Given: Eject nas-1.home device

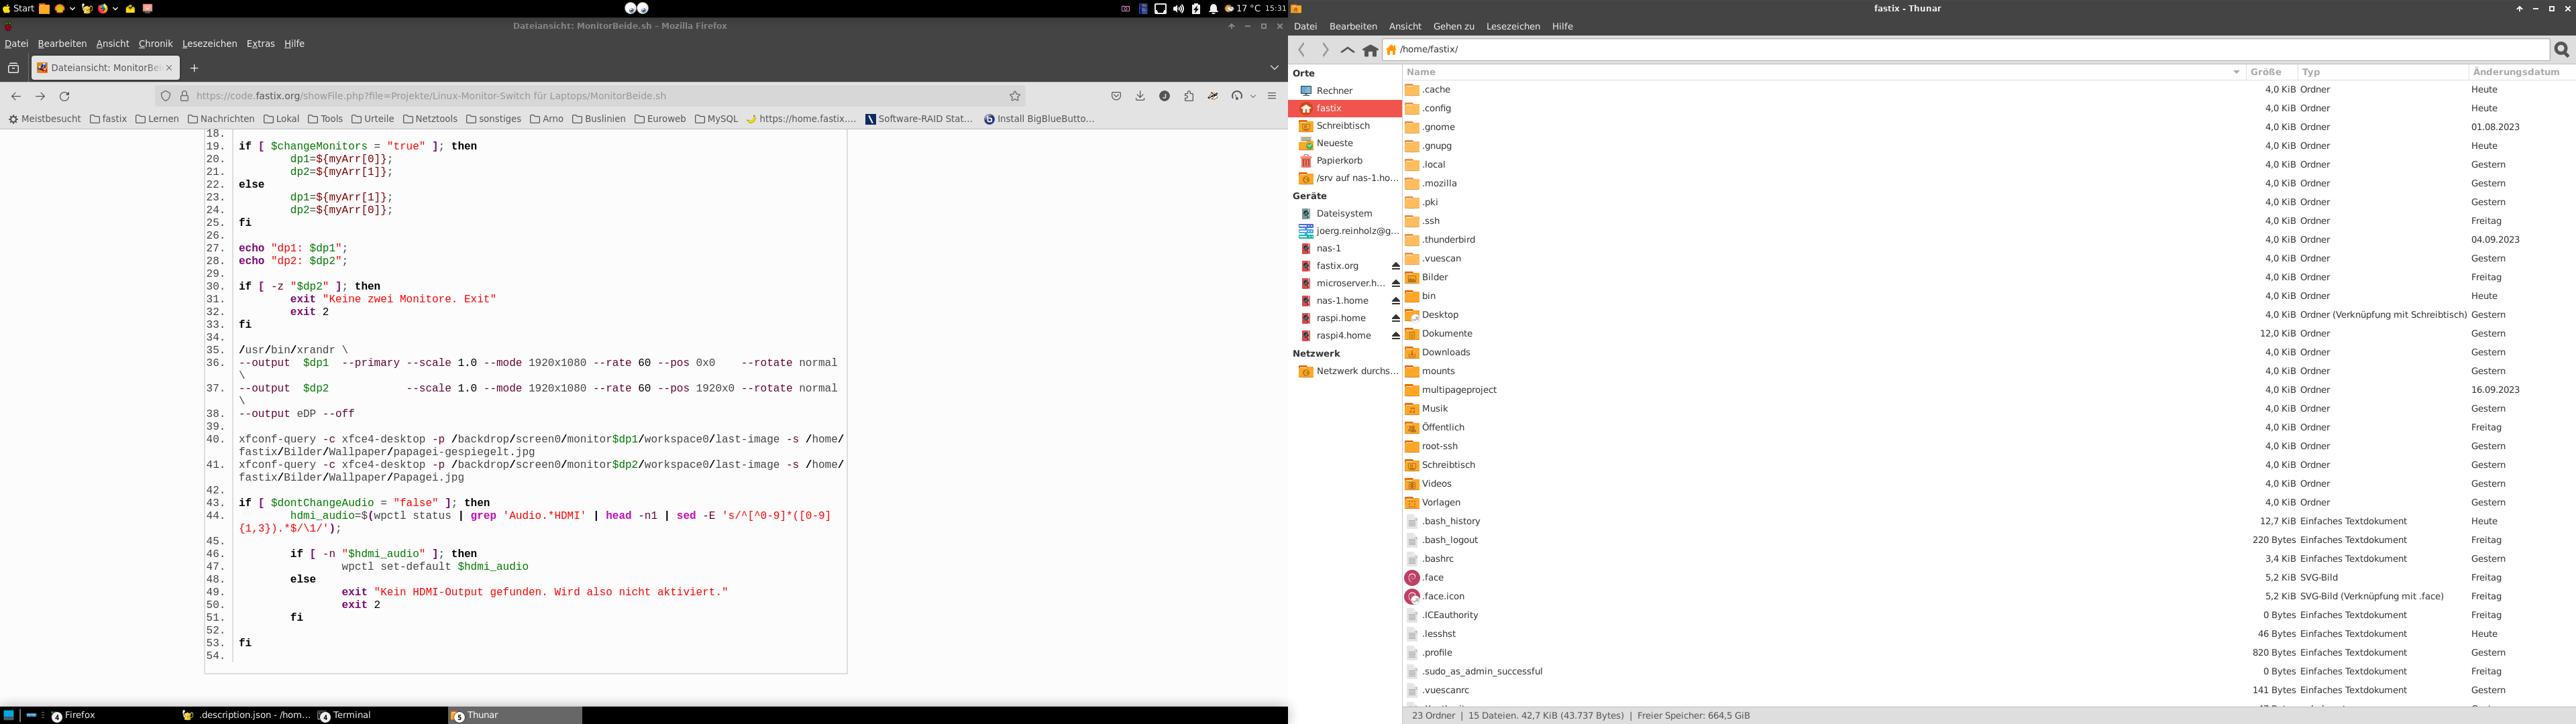Looking at the screenshot, I should click(x=1396, y=301).
